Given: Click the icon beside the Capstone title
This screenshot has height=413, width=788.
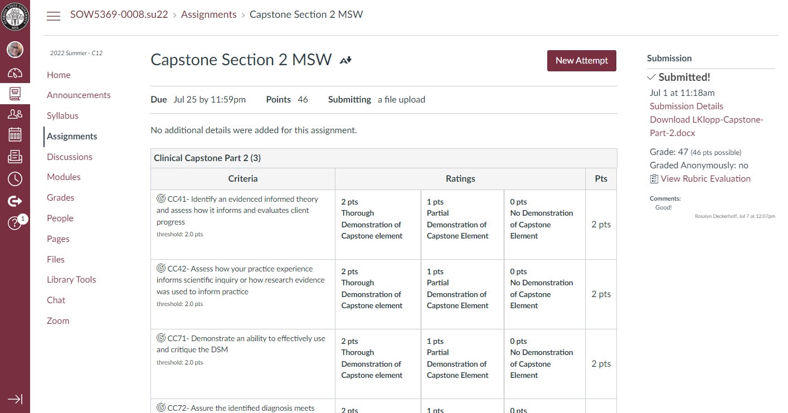Looking at the screenshot, I should click(346, 60).
